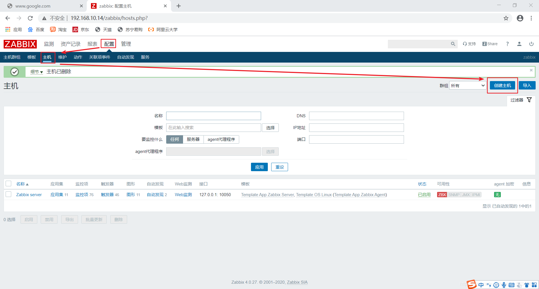539x289 pixels.
Task: Click the 应用 filter button
Action: pos(259,167)
